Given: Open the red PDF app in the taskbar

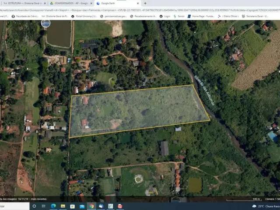Looking at the screenshot, I should pyautogui.click(x=120, y=206).
